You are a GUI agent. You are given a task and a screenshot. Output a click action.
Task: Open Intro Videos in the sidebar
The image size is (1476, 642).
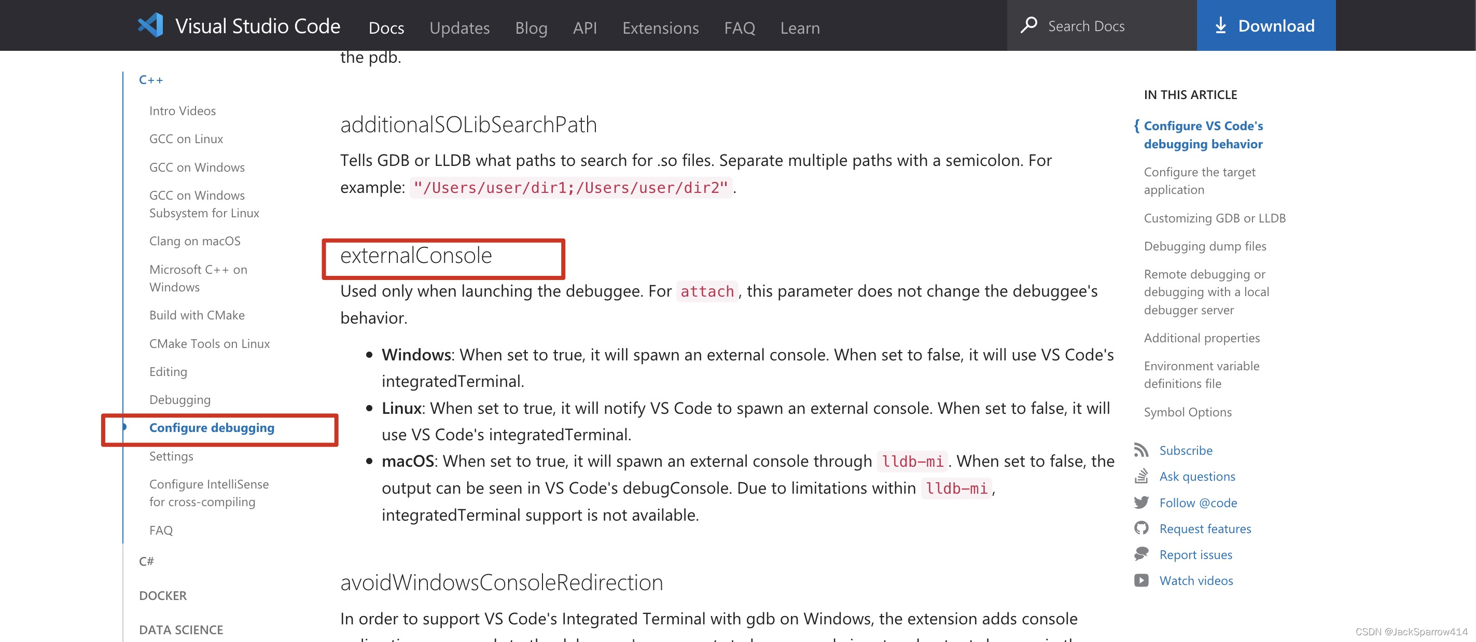point(182,110)
